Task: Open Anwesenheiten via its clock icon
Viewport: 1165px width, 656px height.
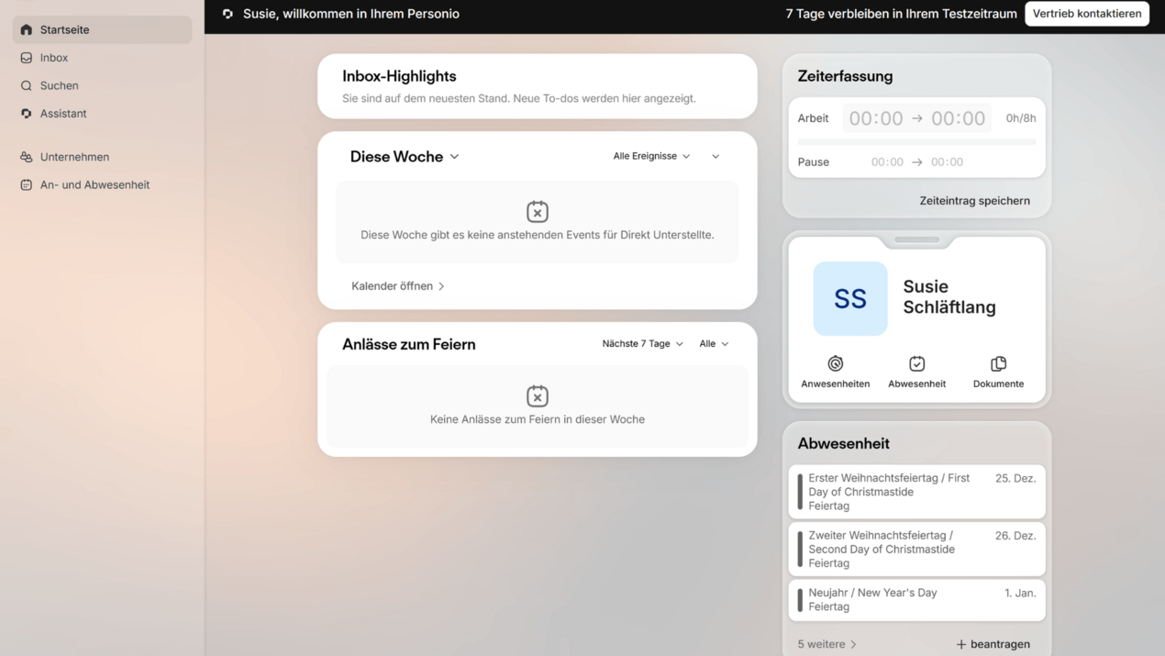Action: click(835, 363)
